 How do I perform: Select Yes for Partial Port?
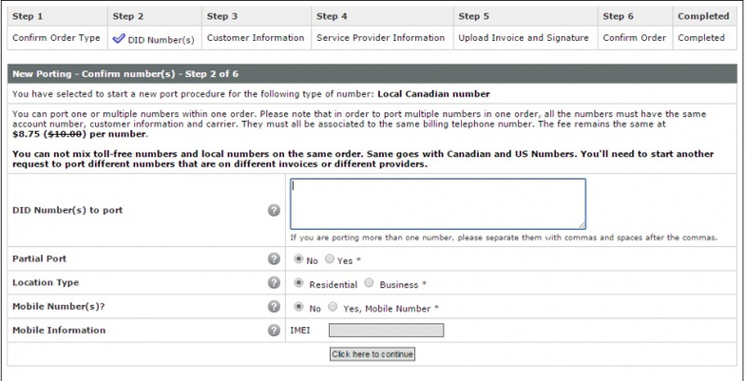click(329, 258)
